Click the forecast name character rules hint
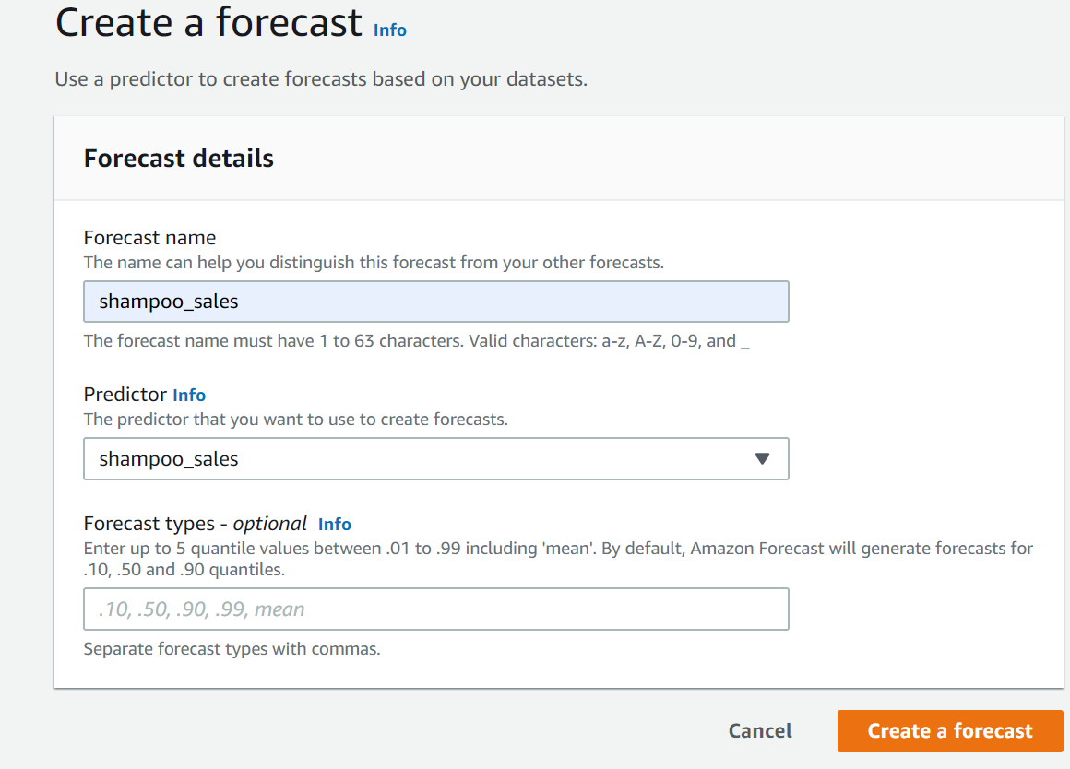This screenshot has width=1070, height=769. pyautogui.click(x=416, y=340)
